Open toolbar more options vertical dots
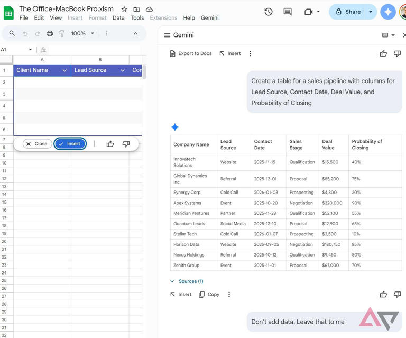 pyautogui.click(x=106, y=33)
